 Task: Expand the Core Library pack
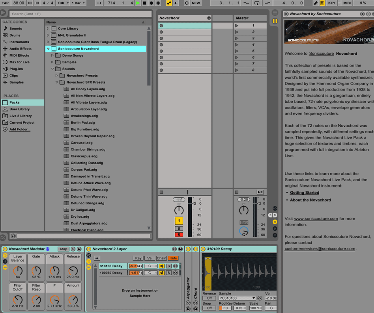48,28
